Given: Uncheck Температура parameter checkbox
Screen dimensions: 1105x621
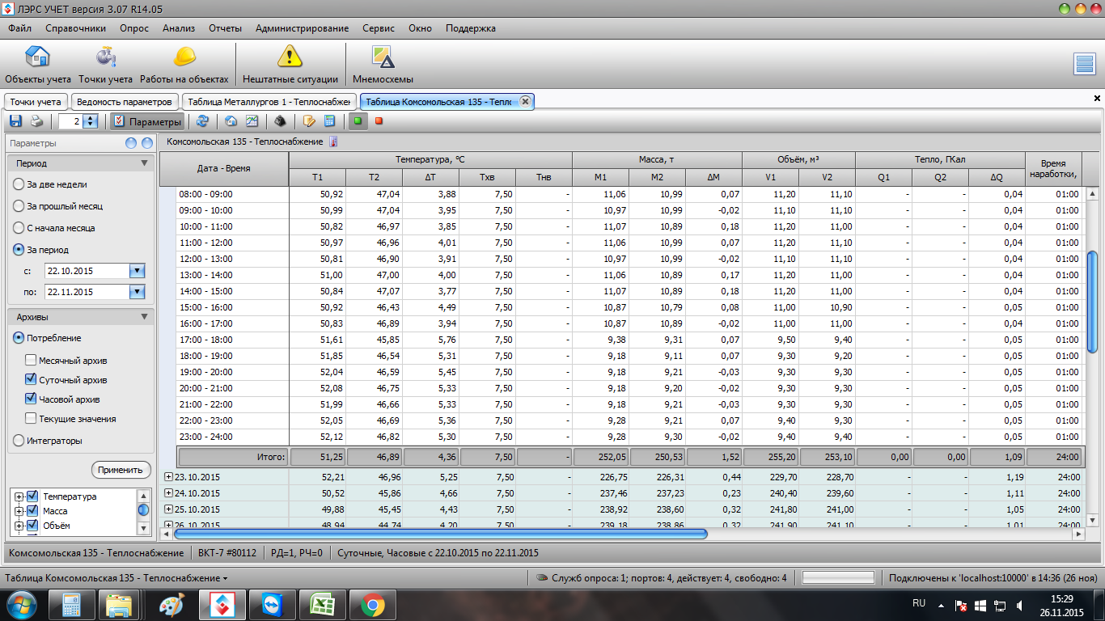Looking at the screenshot, I should point(33,496).
